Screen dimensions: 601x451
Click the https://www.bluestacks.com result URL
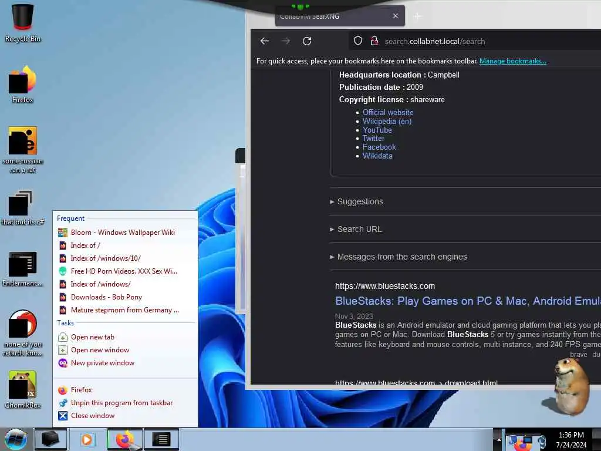click(x=385, y=286)
